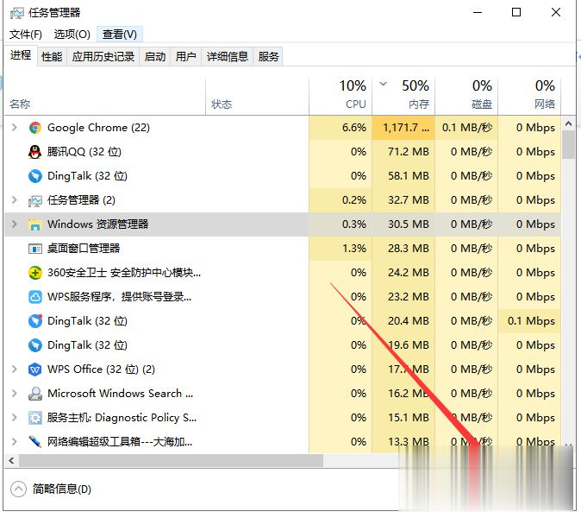This screenshot has width=581, height=518.
Task: Sort by the CPU column header
Action: pos(340,97)
